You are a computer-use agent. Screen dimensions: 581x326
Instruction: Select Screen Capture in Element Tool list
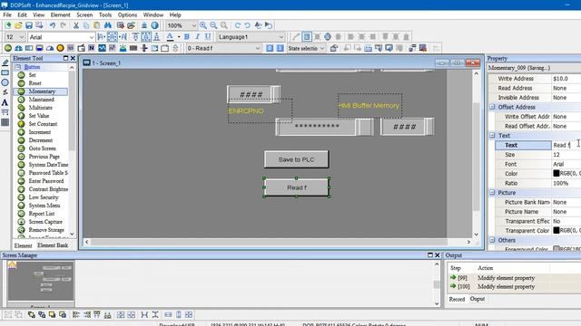click(45, 222)
